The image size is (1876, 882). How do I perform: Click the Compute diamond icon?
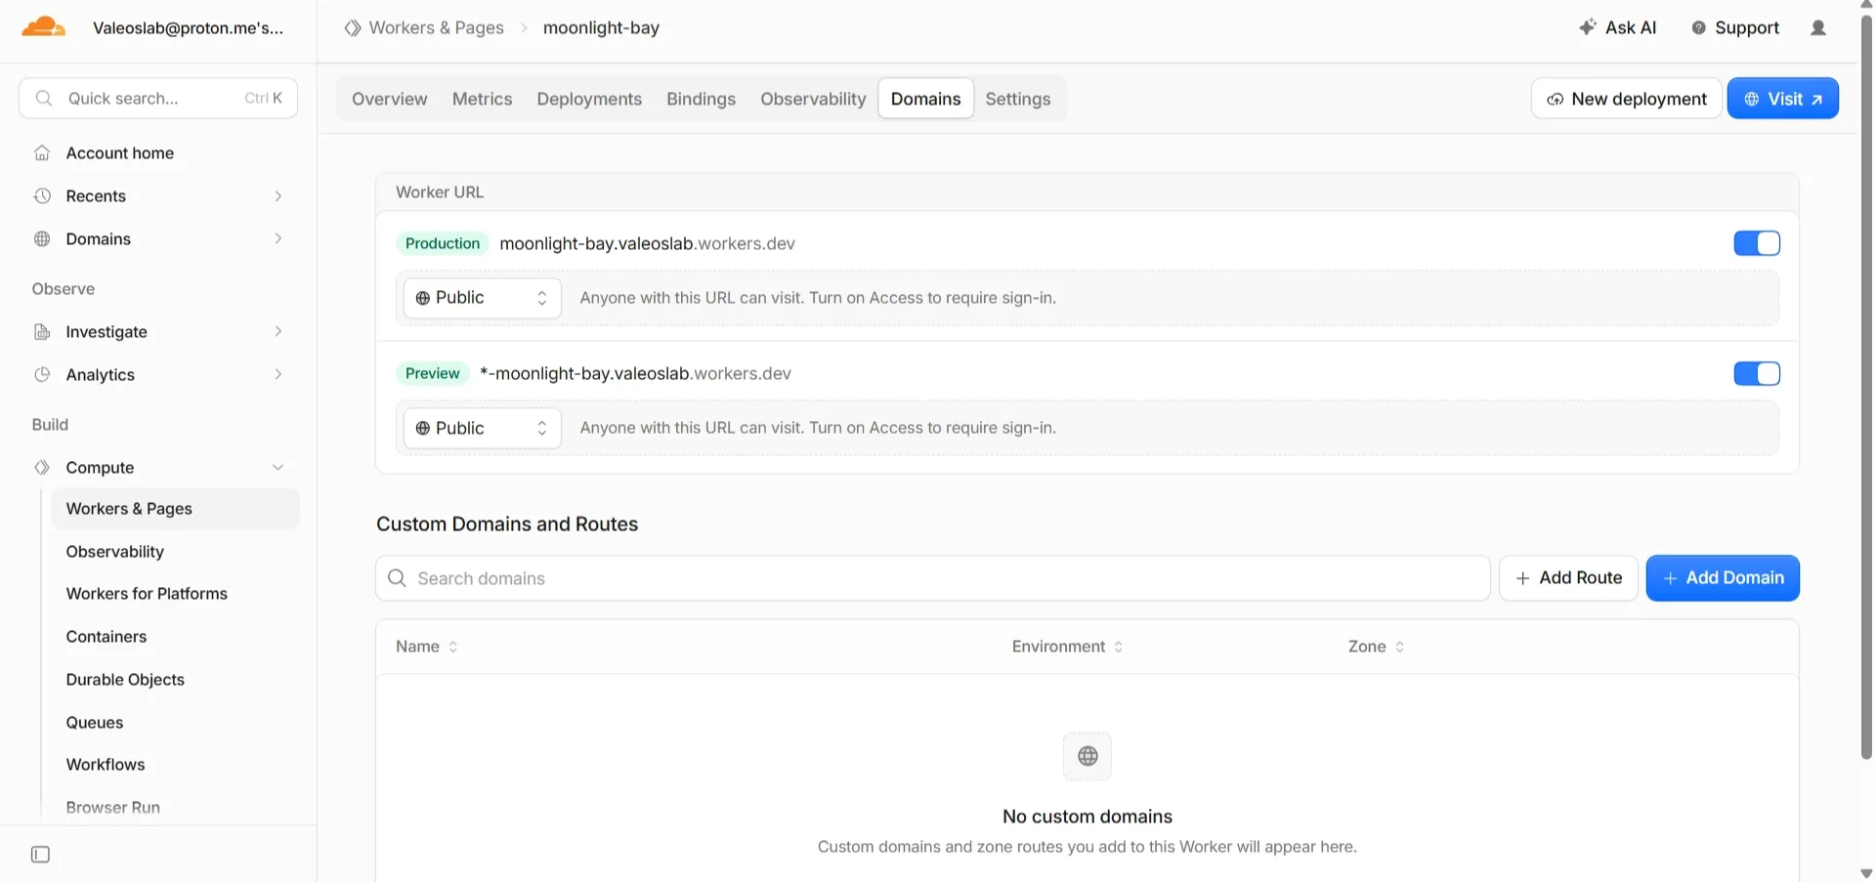(x=42, y=468)
